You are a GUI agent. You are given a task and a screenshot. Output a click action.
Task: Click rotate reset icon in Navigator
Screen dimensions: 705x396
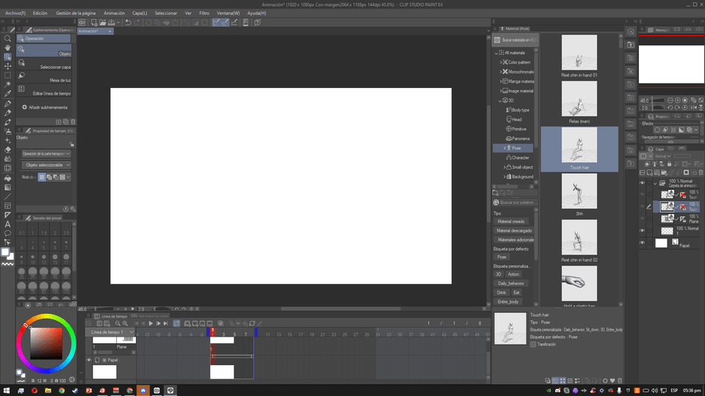point(685,108)
